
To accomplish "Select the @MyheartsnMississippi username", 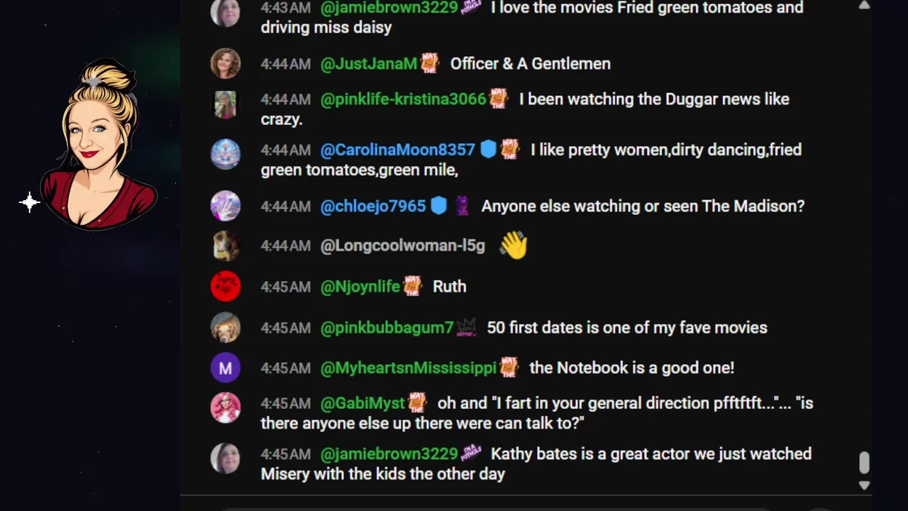I will (x=409, y=368).
